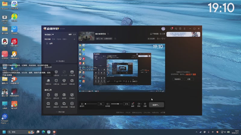Expand the 常规模式 mode dropdown
Image resolution: width=241 pixels, height=135 pixels.
pos(49,34)
